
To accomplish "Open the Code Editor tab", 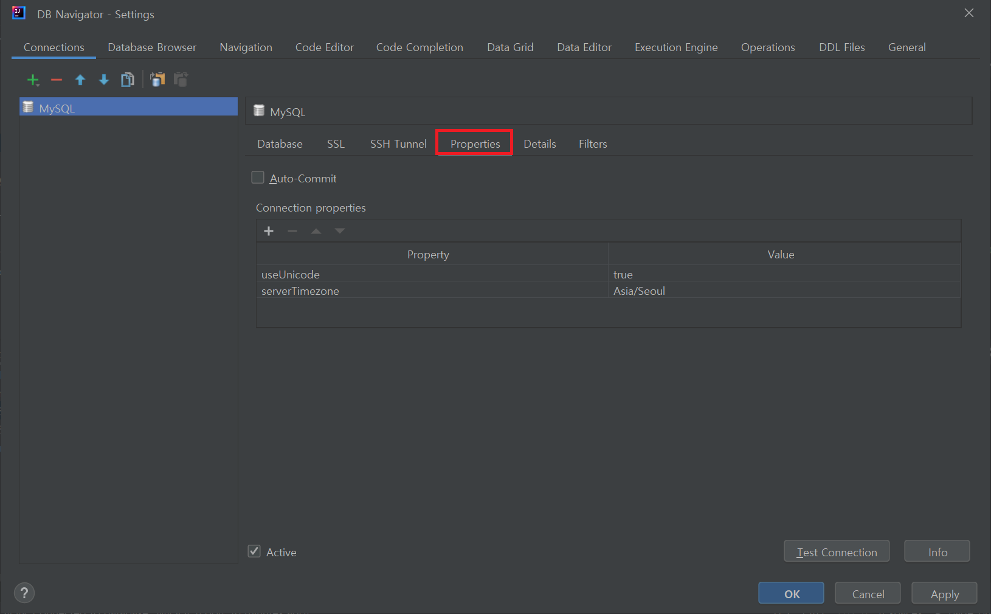I will [325, 47].
